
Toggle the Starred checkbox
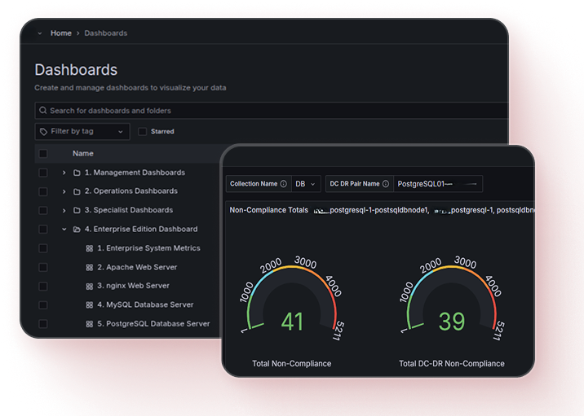(x=142, y=132)
